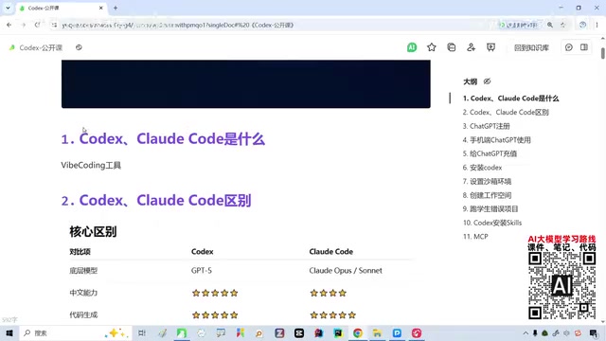Click the Codex column header
The height and width of the screenshot is (341, 606).
(x=202, y=252)
